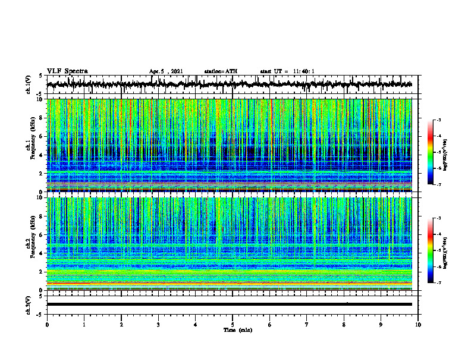The image size is (471, 364).
Task: Click time axis tick label "5" under the plot
Action: click(233, 325)
